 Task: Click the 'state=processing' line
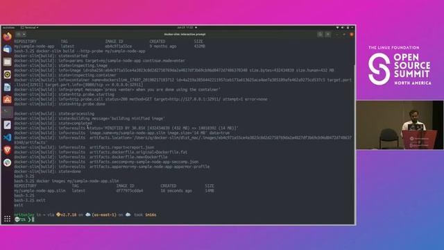click(x=54, y=114)
